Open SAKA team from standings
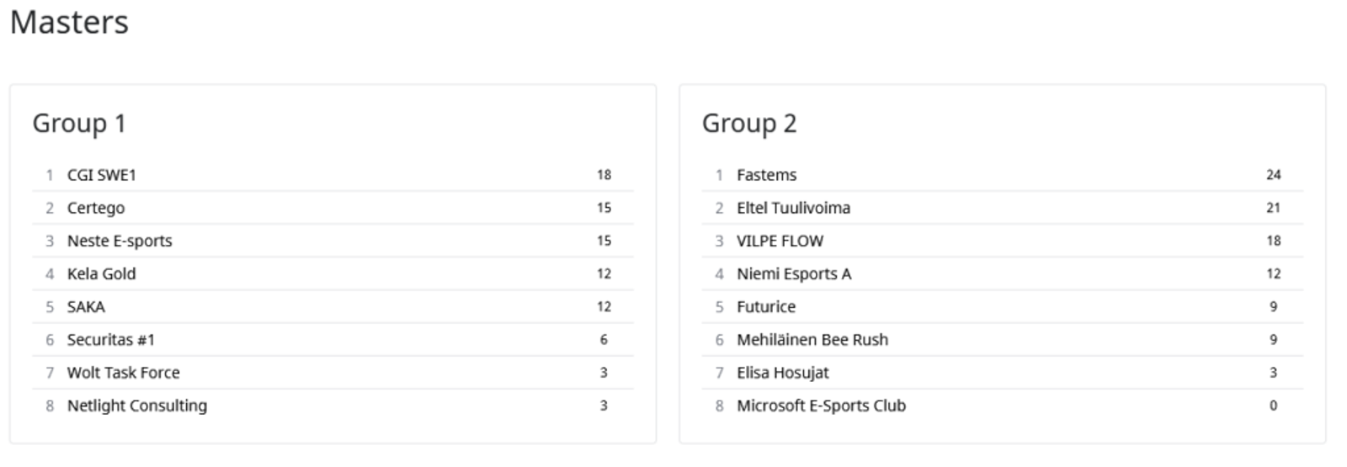Viewport: 1347px width, 467px height. coord(86,306)
